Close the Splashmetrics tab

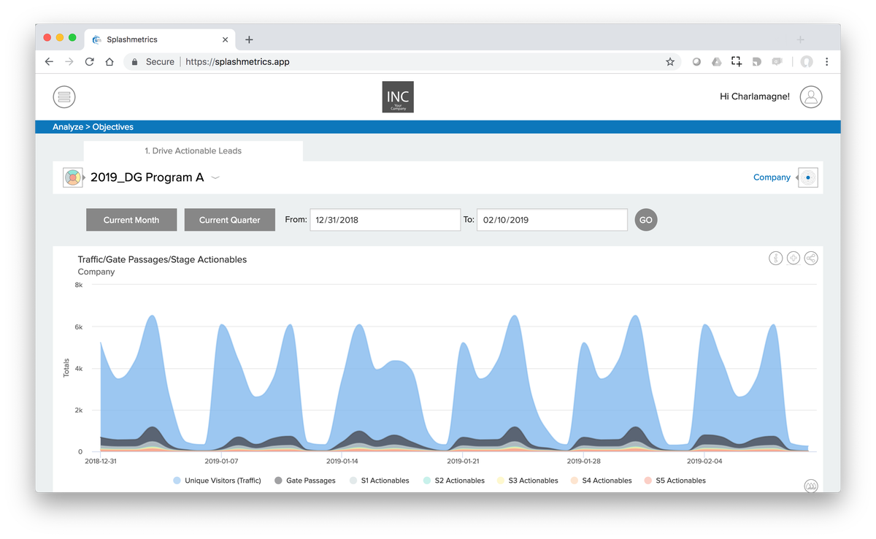click(x=226, y=39)
